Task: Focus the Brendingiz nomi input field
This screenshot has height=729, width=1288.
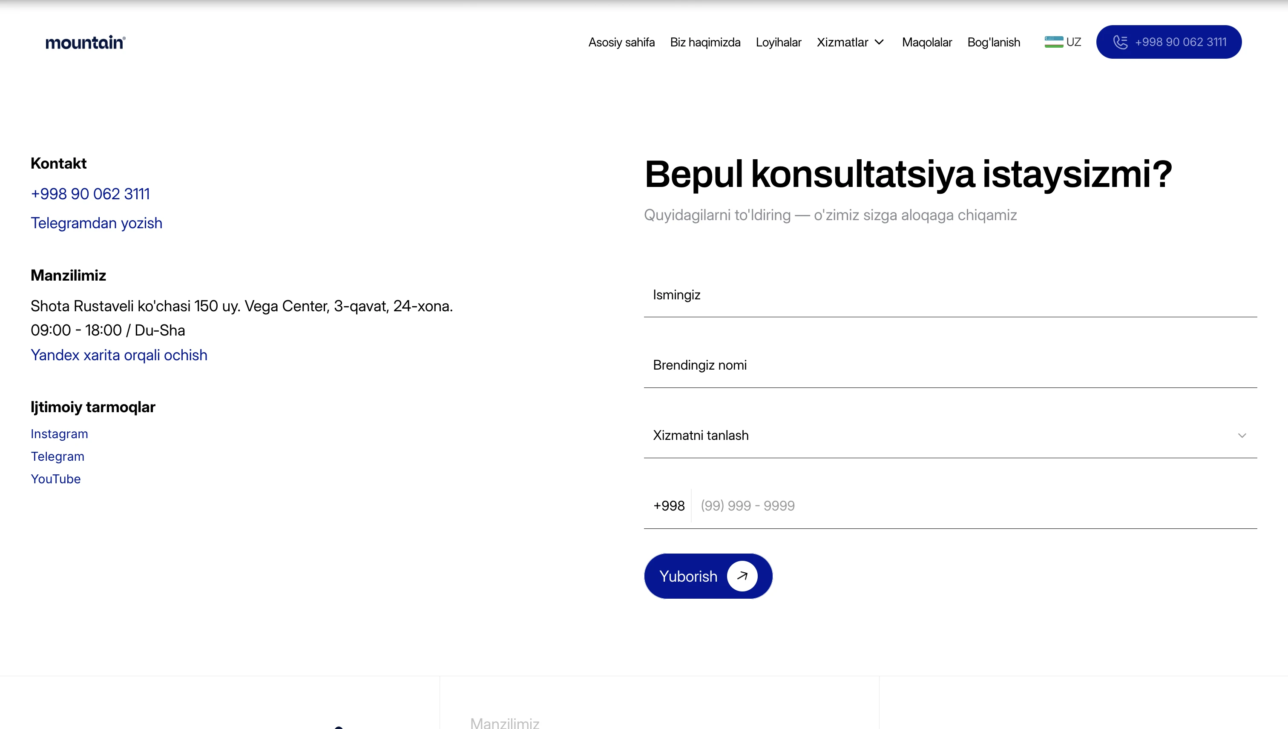Action: point(951,365)
